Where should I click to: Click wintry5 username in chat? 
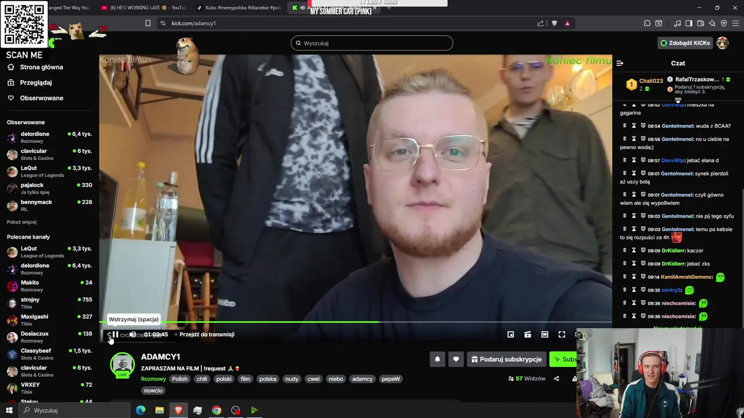click(x=671, y=290)
